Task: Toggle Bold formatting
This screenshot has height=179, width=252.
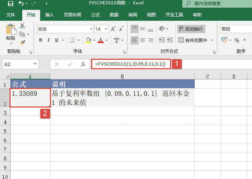Action: click(x=40, y=40)
